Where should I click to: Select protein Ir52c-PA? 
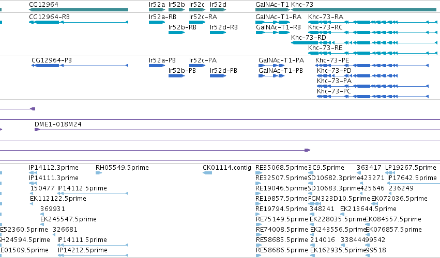point(203,60)
